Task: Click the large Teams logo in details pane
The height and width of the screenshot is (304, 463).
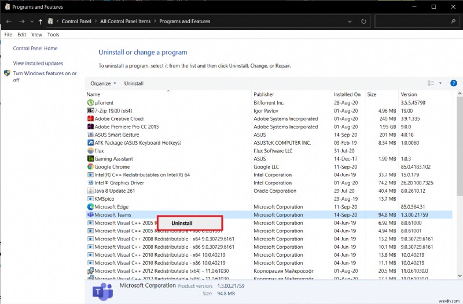Action: [x=102, y=291]
